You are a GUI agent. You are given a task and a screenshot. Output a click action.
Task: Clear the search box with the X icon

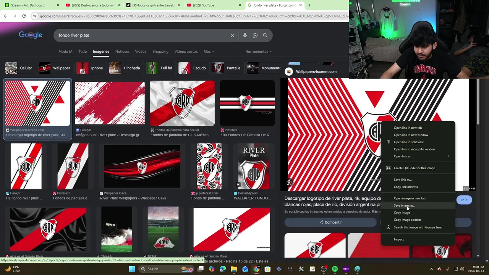click(x=232, y=35)
